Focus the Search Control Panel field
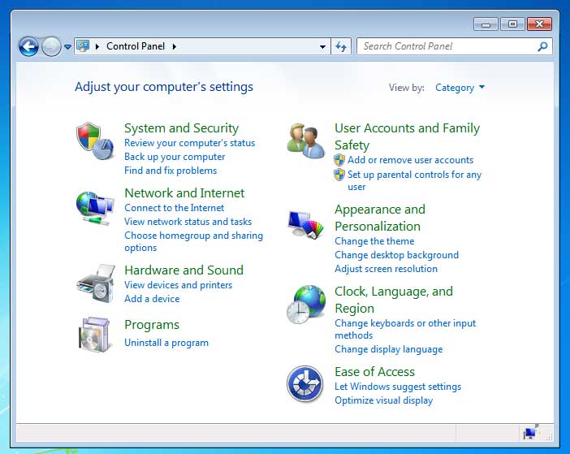570x454 pixels. click(x=455, y=46)
